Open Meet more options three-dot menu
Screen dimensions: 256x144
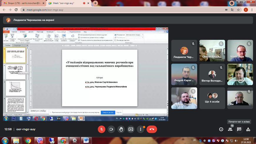pyautogui.click(x=141, y=129)
